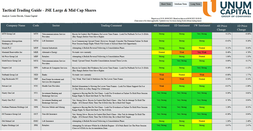Screen dimensions: 253x131
Task: Select the Old Mutual Ltd company name
Action: point(8,121)
